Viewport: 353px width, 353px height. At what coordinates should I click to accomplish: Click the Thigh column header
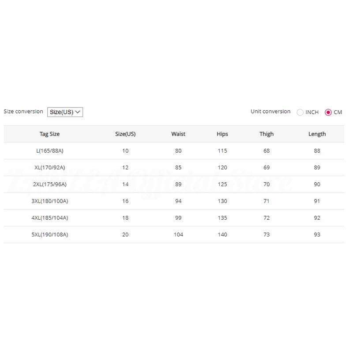(267, 134)
